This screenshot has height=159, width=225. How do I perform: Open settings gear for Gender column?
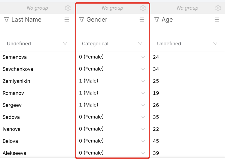point(143,8)
